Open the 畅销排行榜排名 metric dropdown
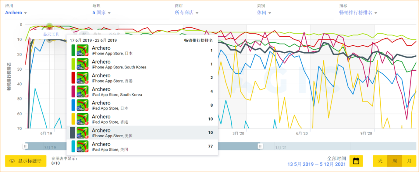This screenshot has height=172, width=419. (x=358, y=13)
